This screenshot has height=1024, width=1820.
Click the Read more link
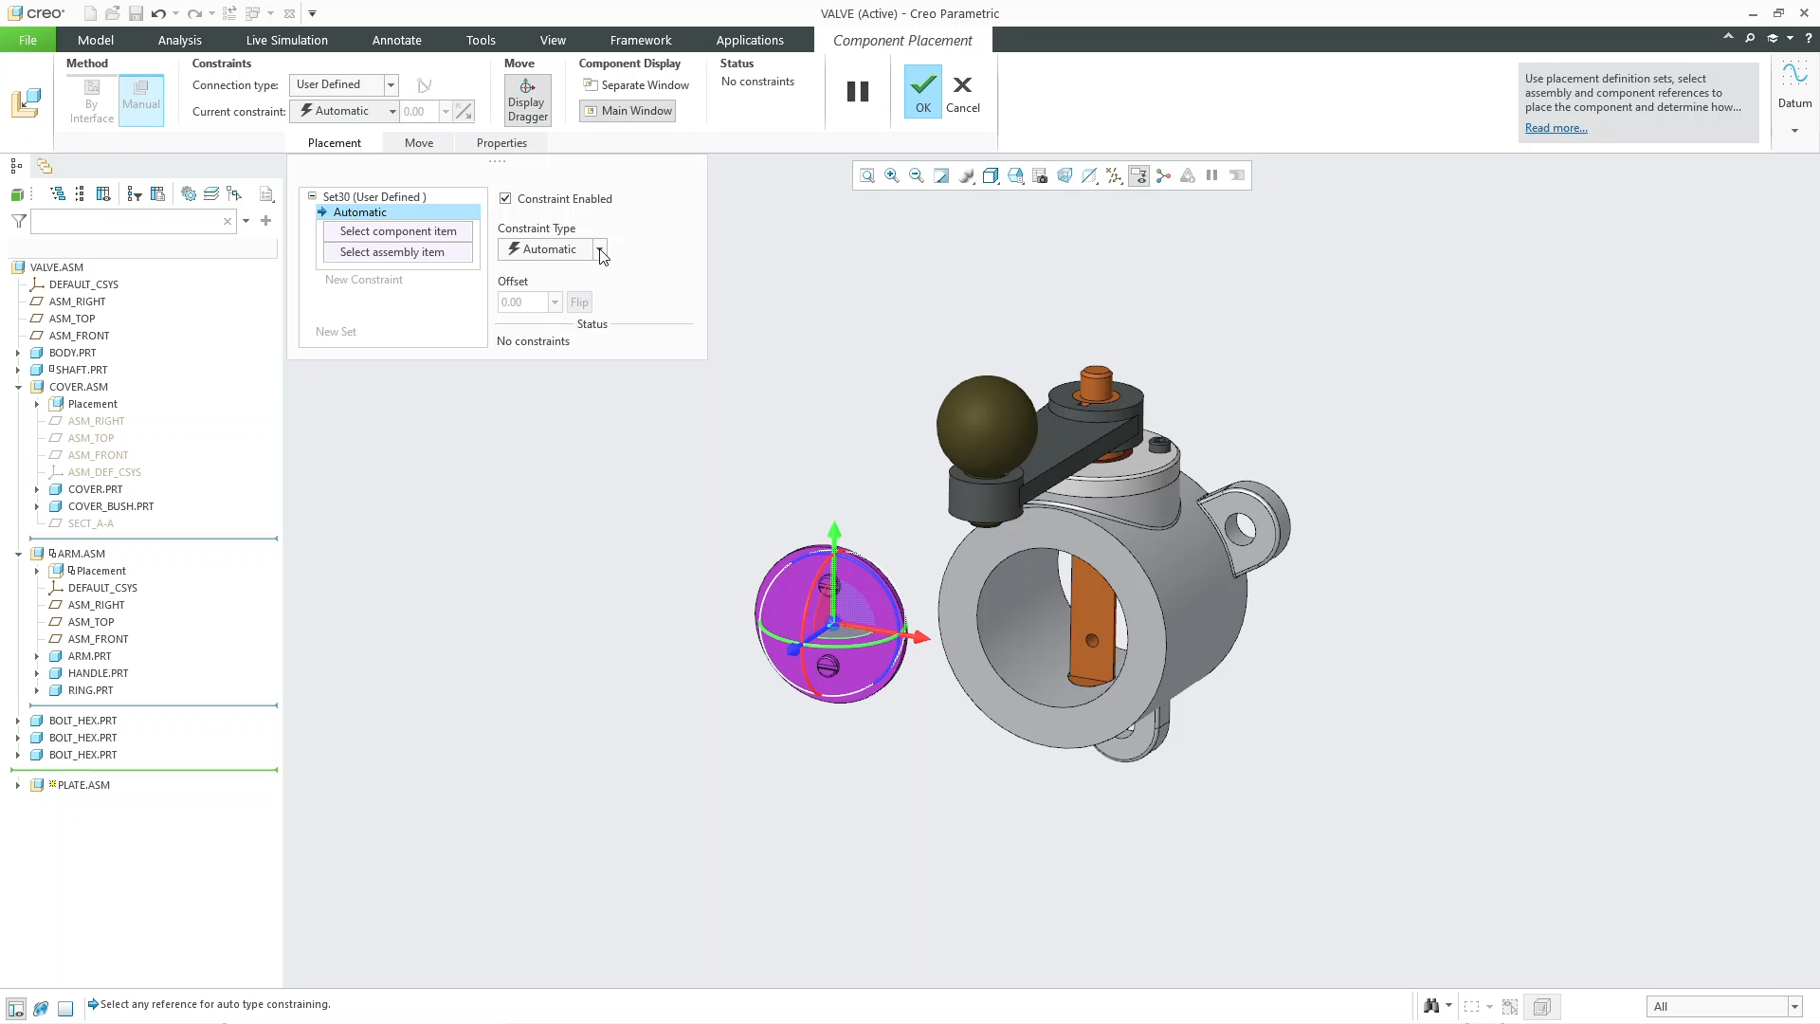tap(1556, 128)
